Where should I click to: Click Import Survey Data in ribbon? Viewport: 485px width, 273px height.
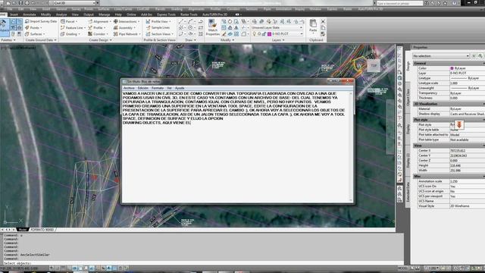tap(41, 21)
